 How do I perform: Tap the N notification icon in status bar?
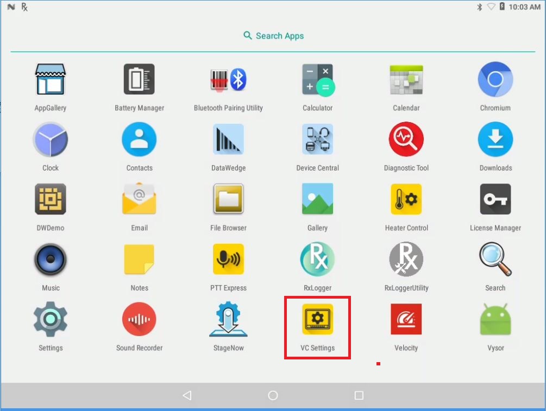point(11,7)
